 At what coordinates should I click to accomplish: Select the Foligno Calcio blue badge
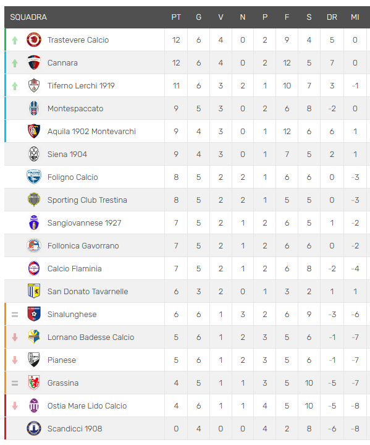tap(34, 177)
